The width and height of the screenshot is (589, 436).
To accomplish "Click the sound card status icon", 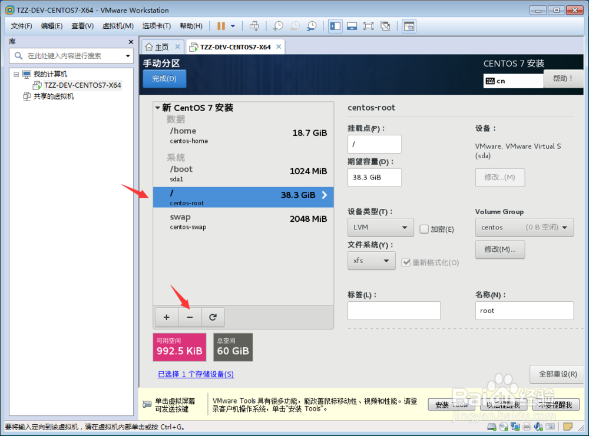I will point(538,427).
